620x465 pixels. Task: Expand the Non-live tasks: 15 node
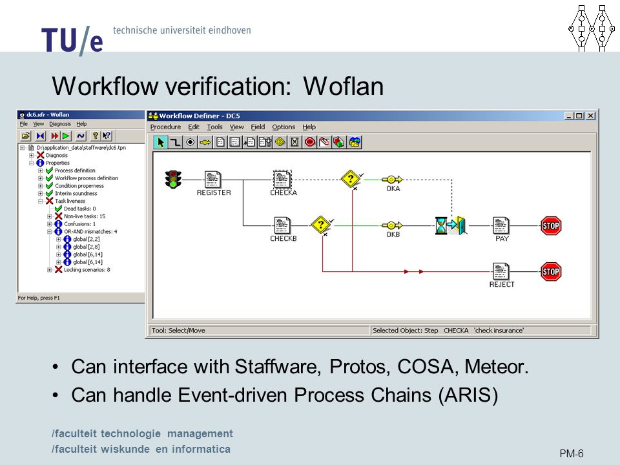coord(50,216)
